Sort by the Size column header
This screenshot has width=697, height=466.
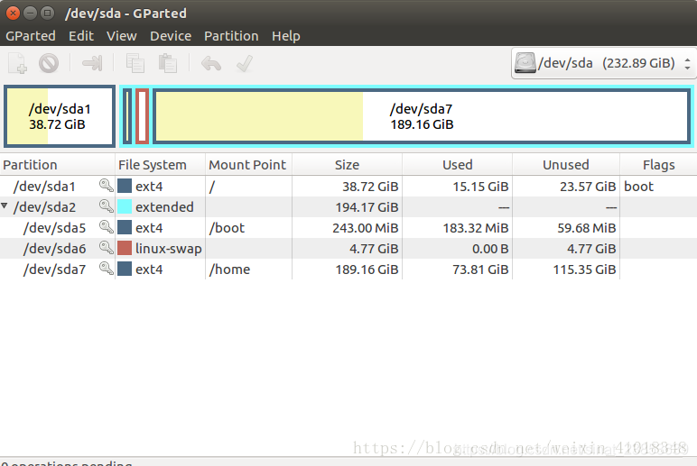pyautogui.click(x=348, y=165)
